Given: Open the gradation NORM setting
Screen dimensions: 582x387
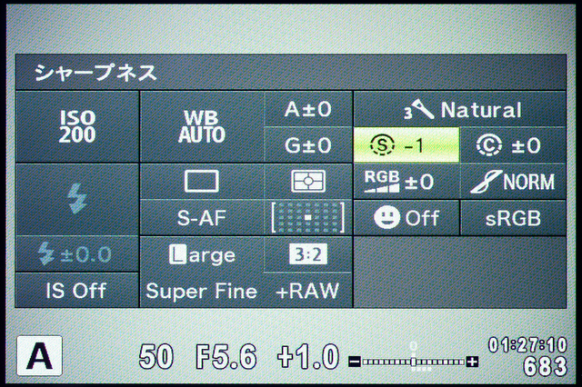Looking at the screenshot, I should pyautogui.click(x=513, y=182).
